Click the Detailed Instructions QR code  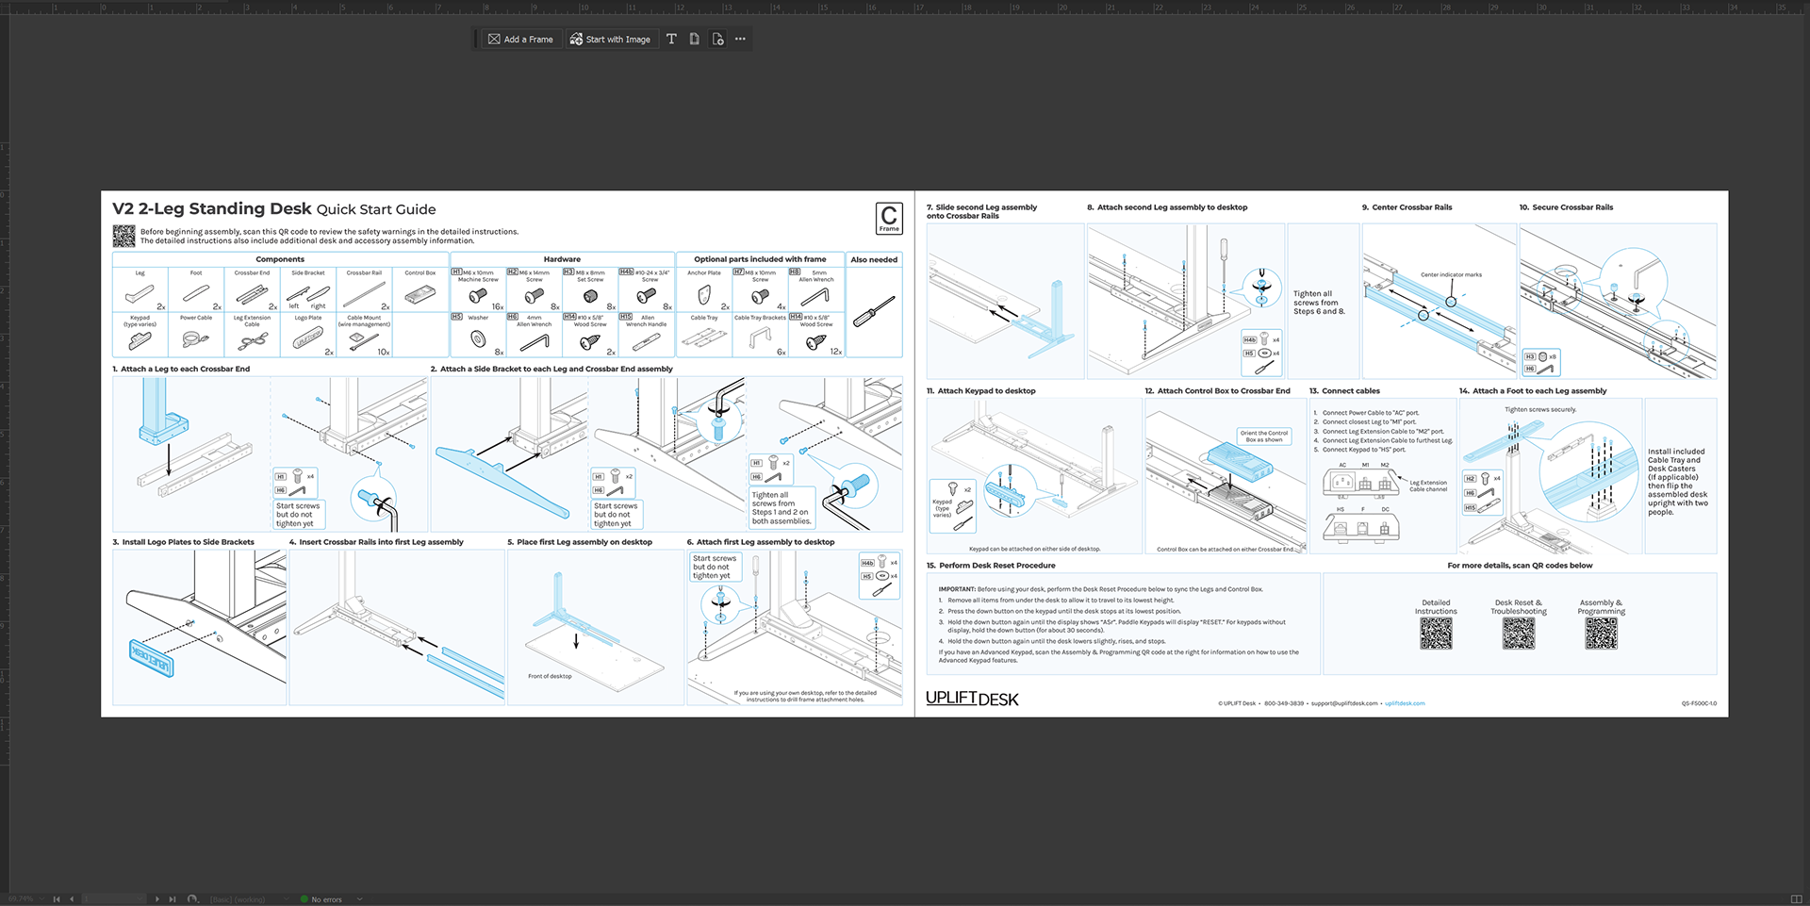click(x=1436, y=634)
